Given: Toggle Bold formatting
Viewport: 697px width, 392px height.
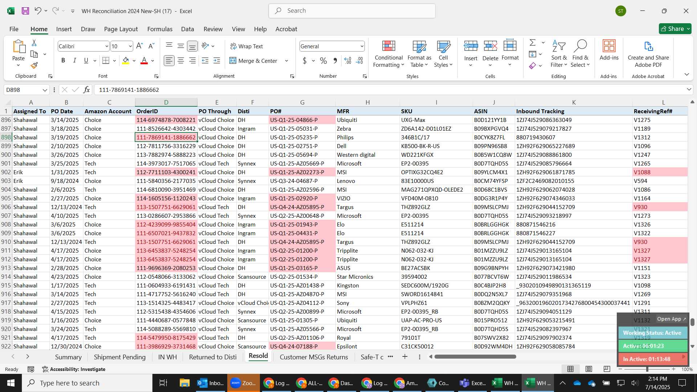Looking at the screenshot, I should pos(63,61).
